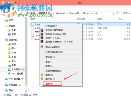Click the shield icon beside Rename
Viewport: 131px width, 97px height.
[42, 79]
